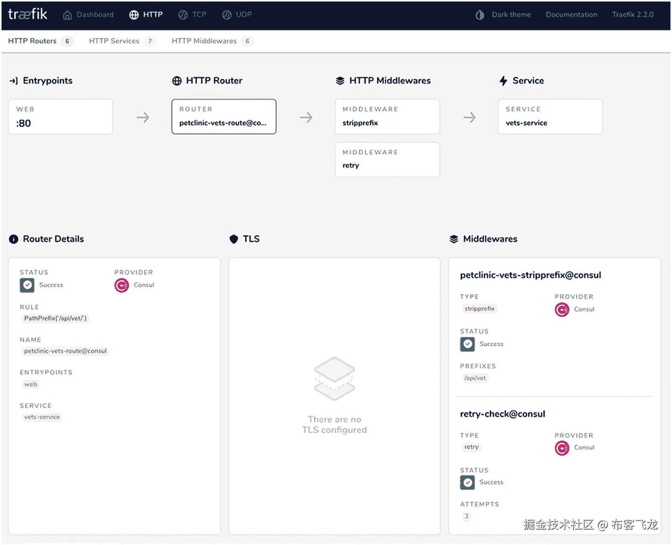Click the retry type chip

[471, 447]
